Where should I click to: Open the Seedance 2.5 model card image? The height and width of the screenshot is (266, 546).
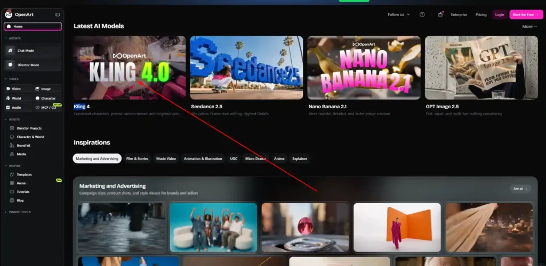[246, 68]
